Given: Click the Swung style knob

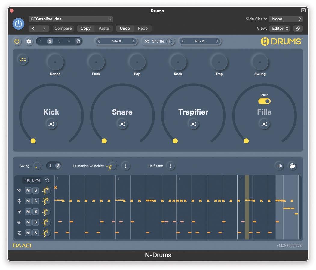Looking at the screenshot, I should [x=260, y=62].
